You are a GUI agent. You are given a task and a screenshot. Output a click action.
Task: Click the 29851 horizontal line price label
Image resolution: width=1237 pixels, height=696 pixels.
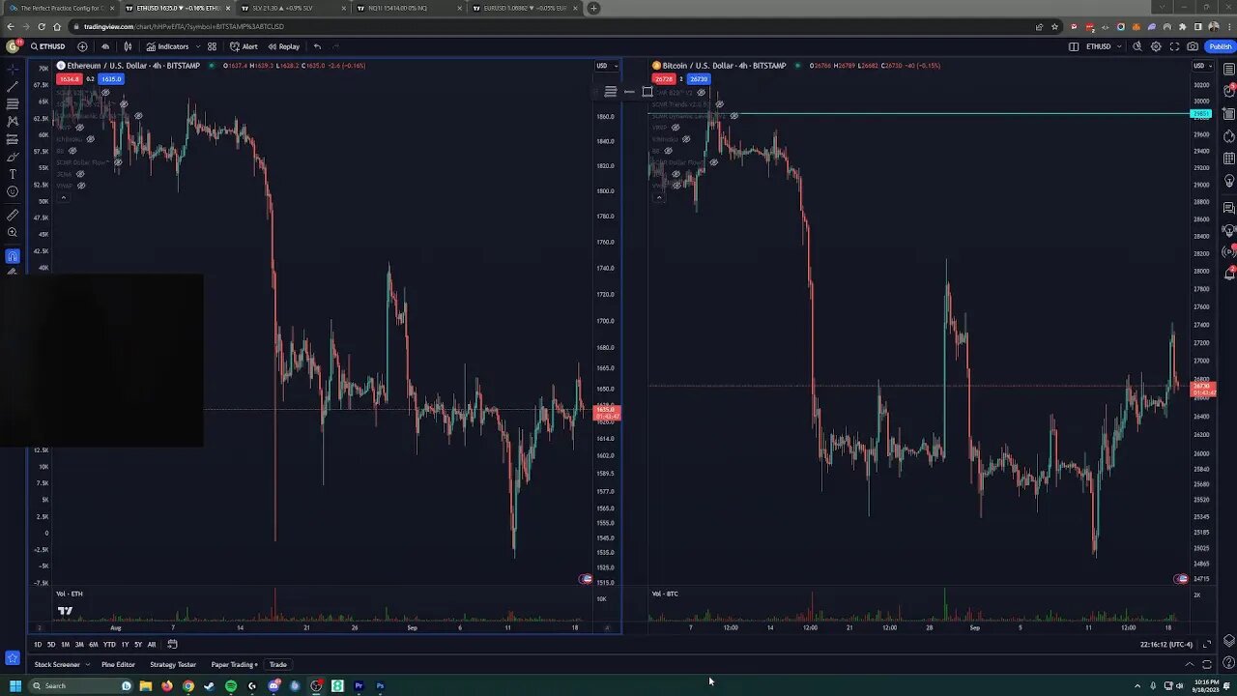click(x=1202, y=114)
